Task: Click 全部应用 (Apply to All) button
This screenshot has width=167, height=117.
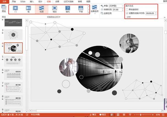Action: (x=106, y=13)
